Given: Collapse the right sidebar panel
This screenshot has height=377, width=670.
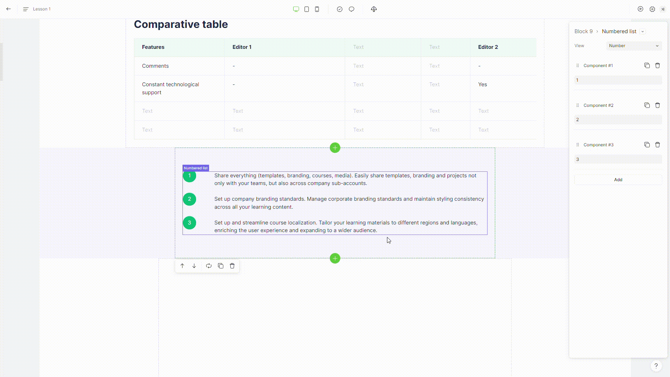Looking at the screenshot, I should coord(663,9).
